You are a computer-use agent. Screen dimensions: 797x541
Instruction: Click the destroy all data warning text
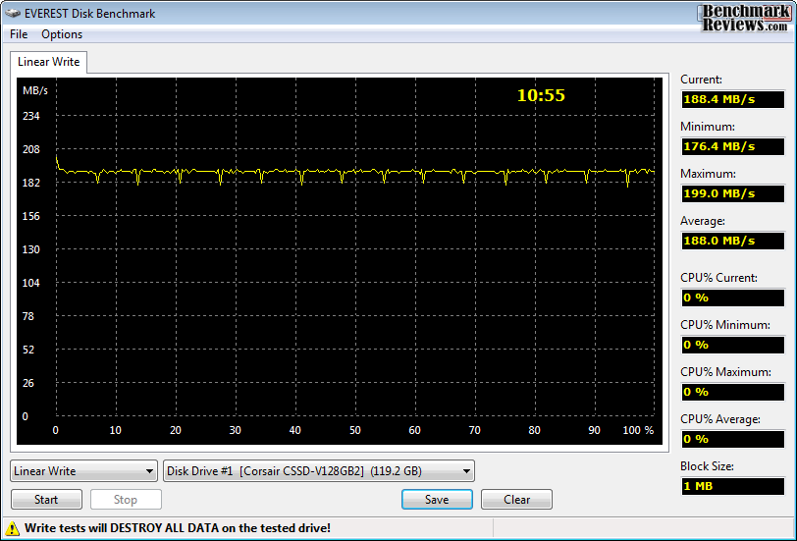pos(178,528)
